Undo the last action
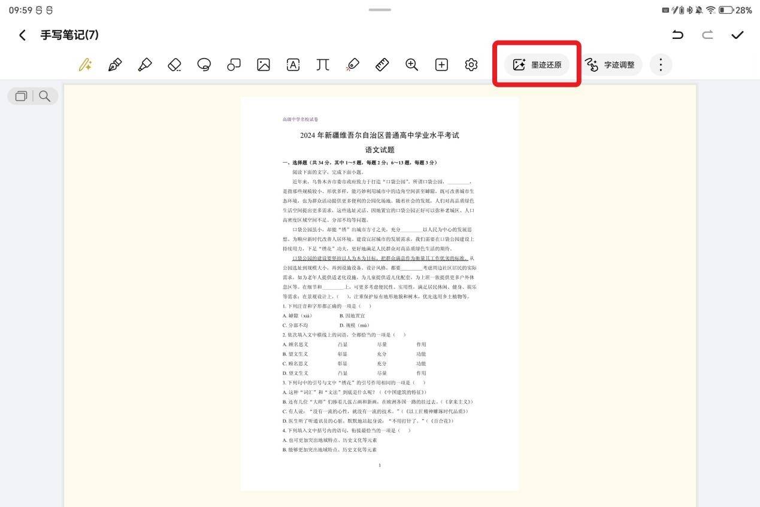 pos(678,35)
